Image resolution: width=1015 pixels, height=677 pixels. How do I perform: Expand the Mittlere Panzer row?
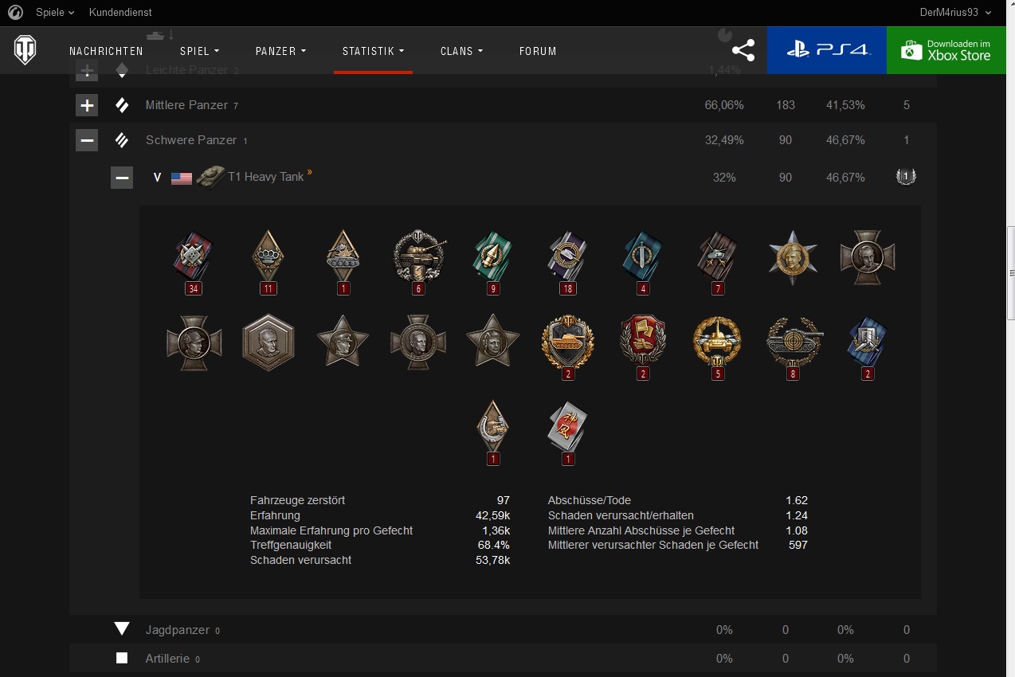[x=87, y=105]
